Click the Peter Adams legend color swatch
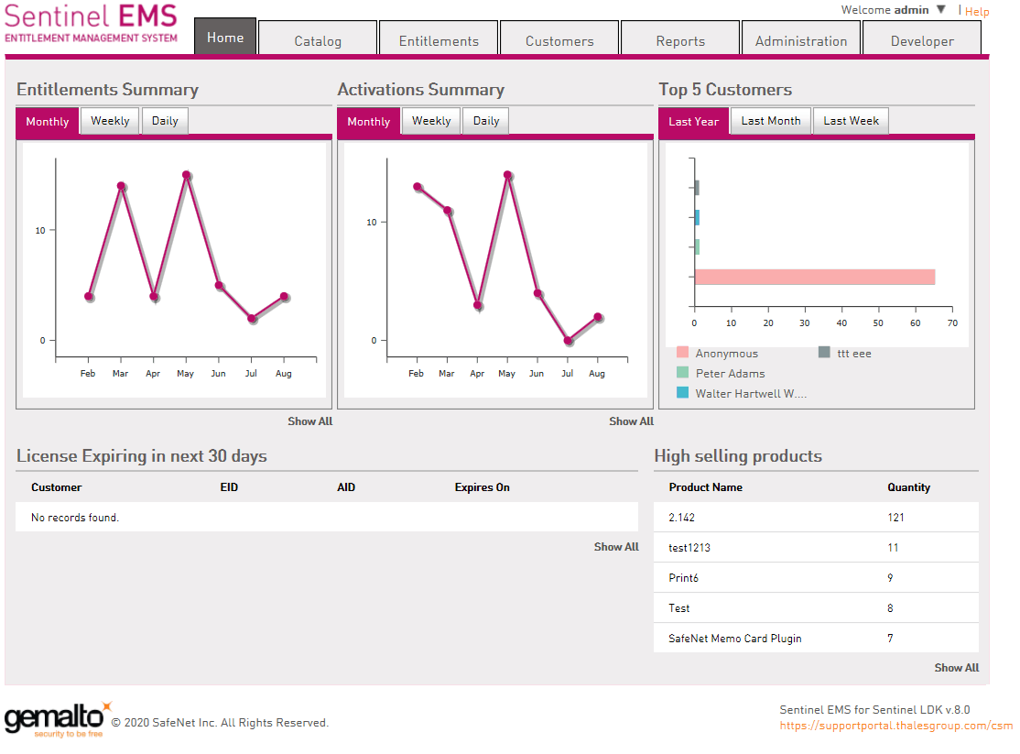 point(682,373)
